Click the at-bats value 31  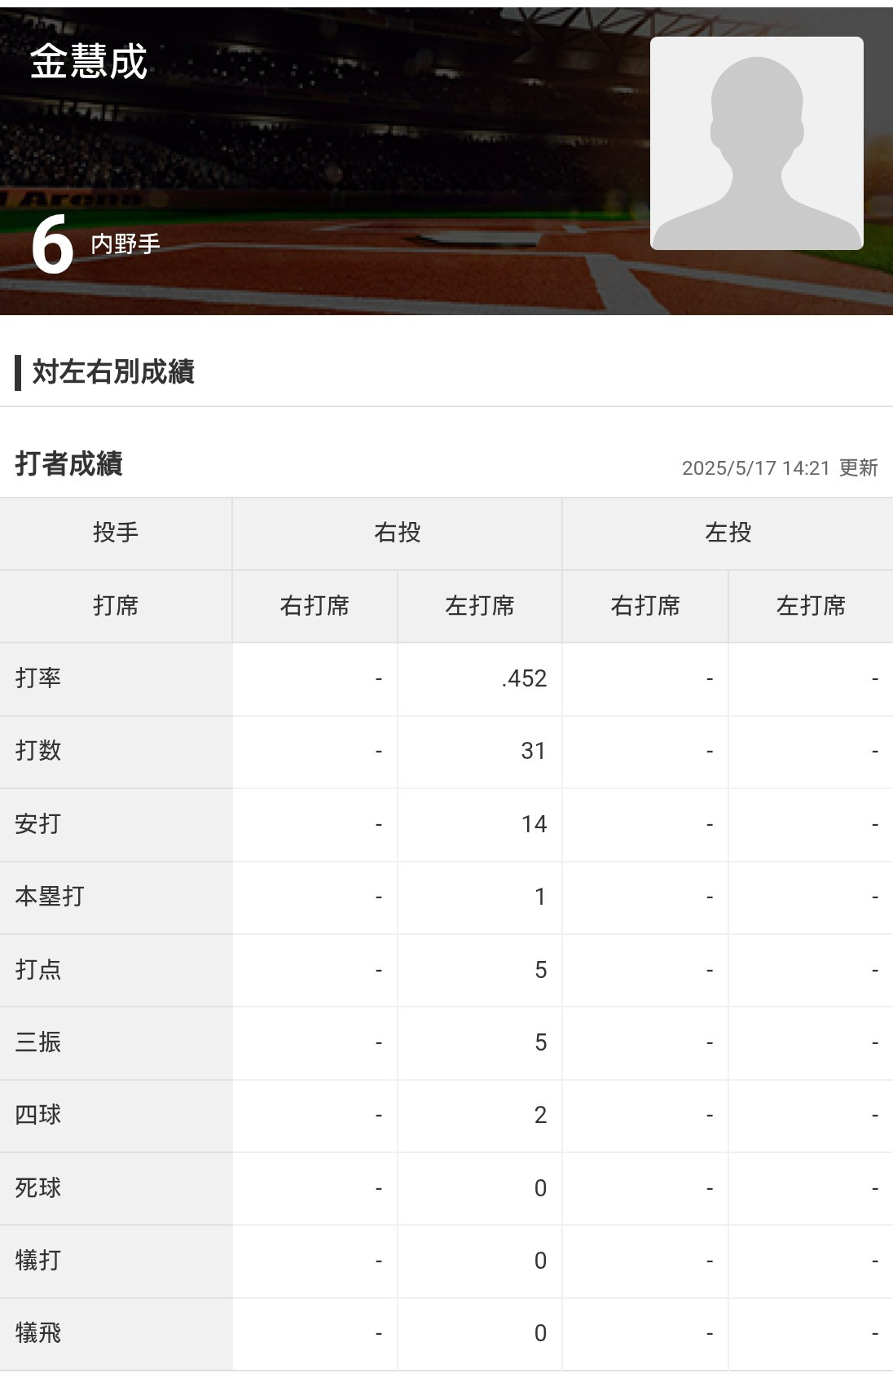[534, 751]
